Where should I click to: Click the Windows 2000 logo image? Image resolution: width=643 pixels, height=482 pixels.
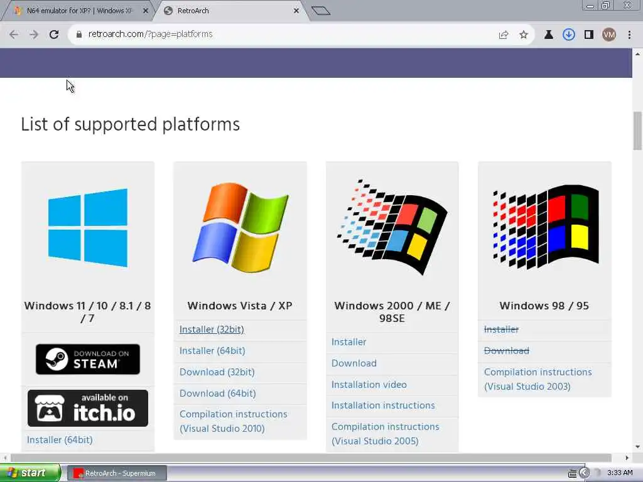pos(392,227)
